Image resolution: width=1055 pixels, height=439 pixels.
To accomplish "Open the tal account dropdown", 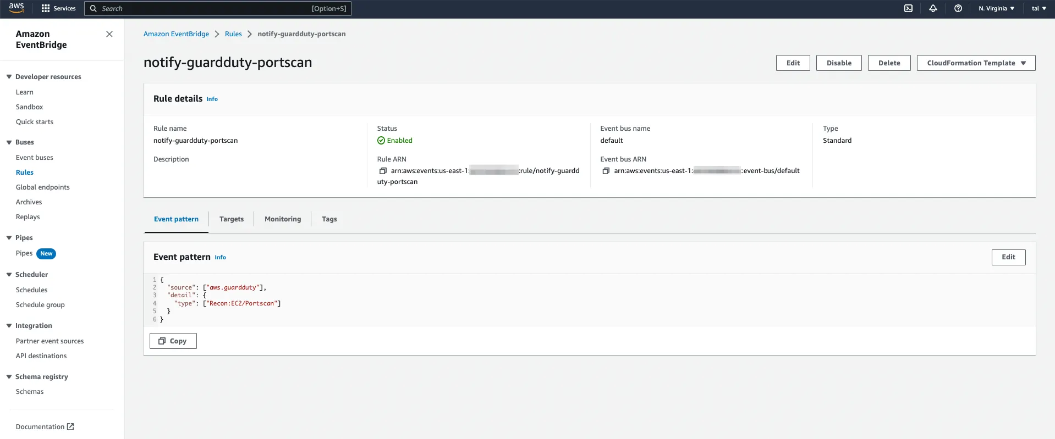I will tap(1038, 8).
